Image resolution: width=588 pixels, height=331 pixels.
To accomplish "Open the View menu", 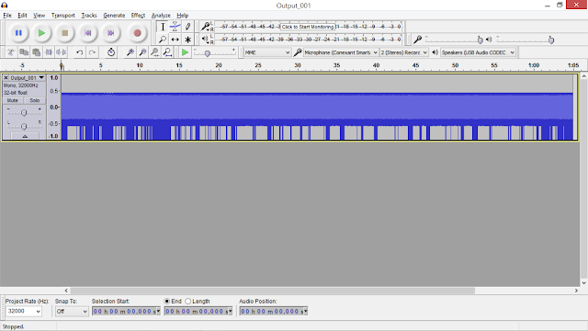I will tap(39, 16).
